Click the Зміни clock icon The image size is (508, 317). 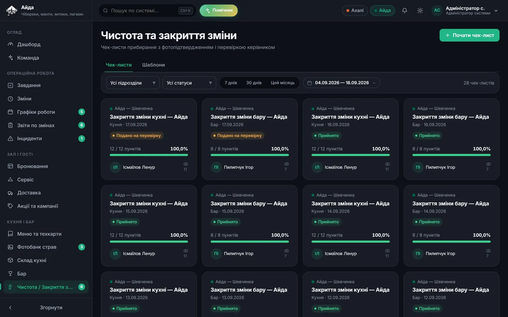(x=10, y=99)
